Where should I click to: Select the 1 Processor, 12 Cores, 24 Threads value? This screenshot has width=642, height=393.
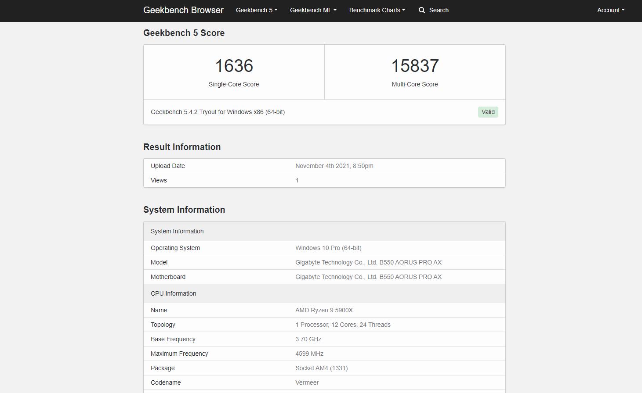[343, 325]
